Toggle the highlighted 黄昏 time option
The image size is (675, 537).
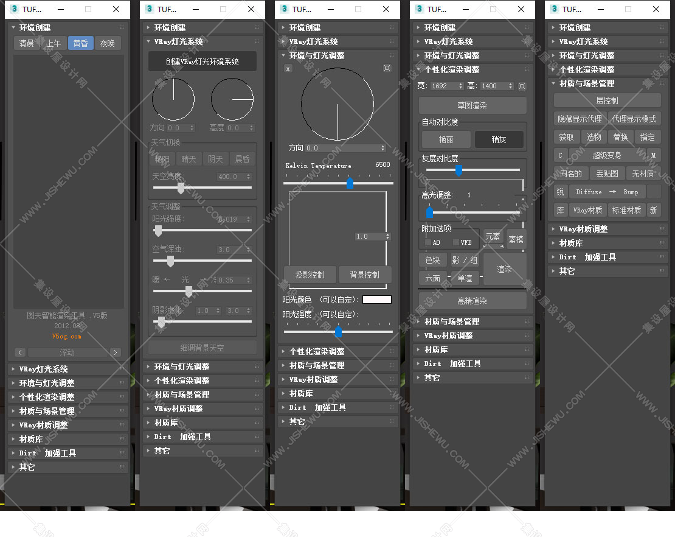coord(80,43)
